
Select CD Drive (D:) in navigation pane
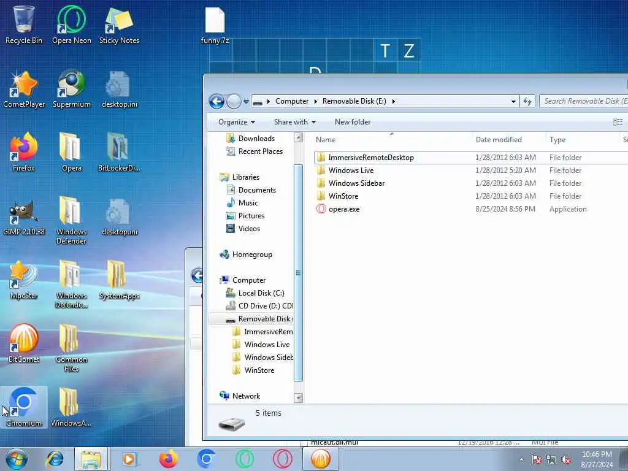pos(266,306)
